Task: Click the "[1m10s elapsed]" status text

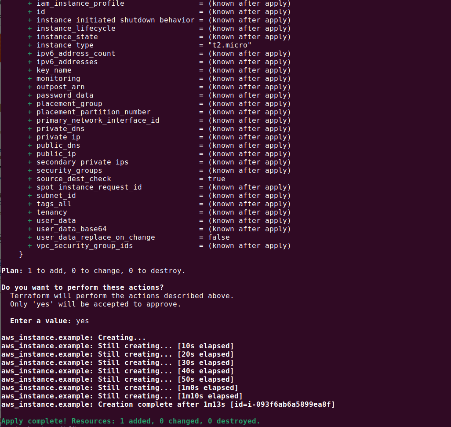Action: tap(210, 396)
